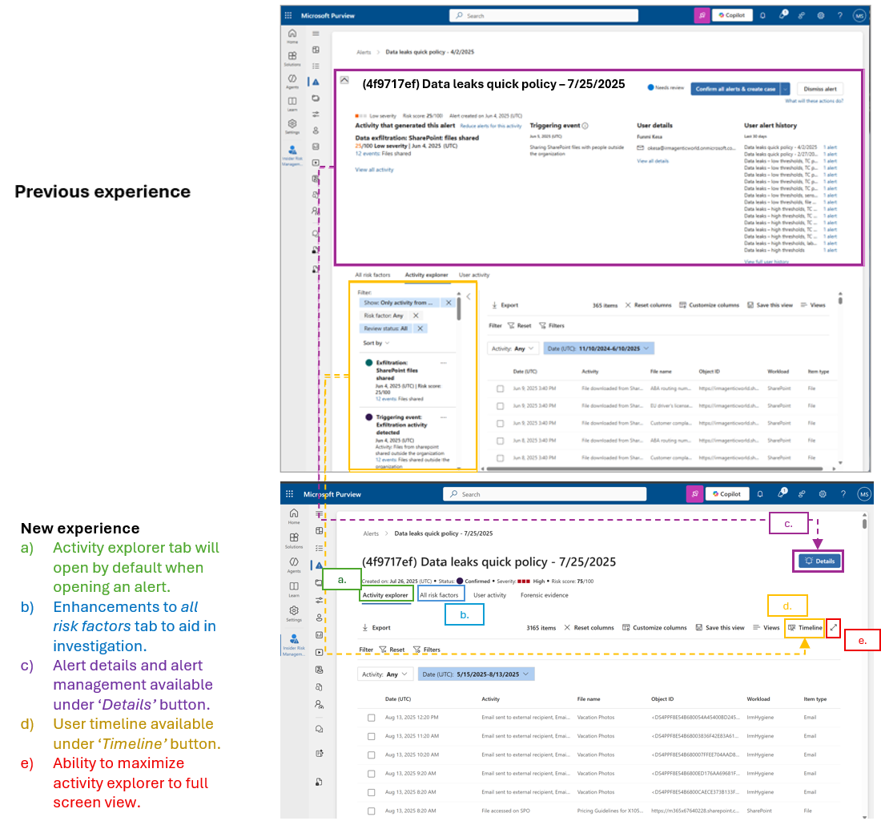Open Learn in new experience sidebar

(x=294, y=589)
